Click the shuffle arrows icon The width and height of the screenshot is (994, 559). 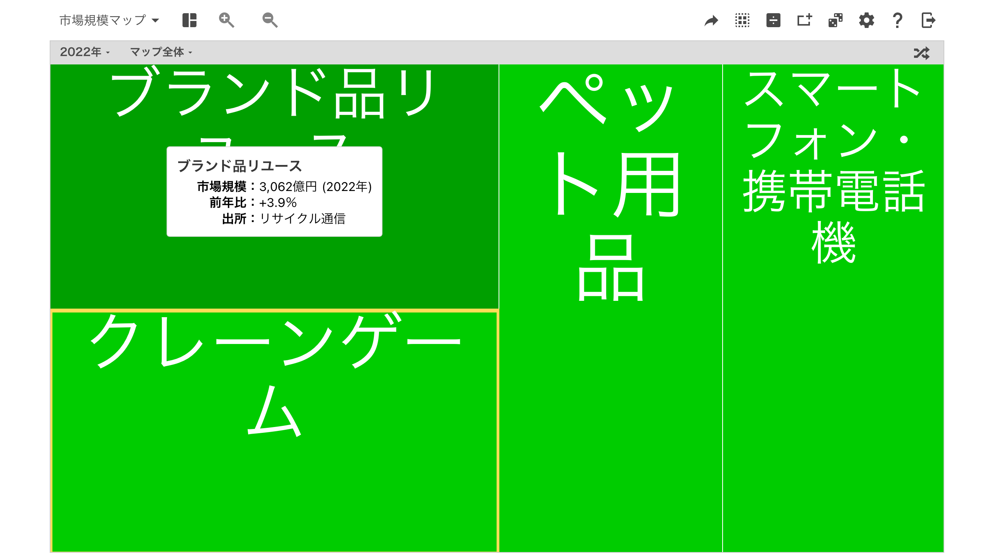tap(922, 53)
